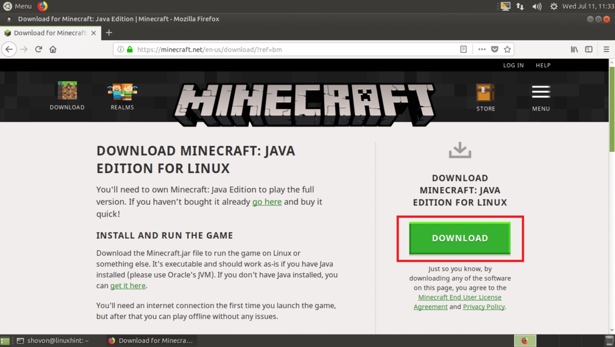Image resolution: width=615 pixels, height=347 pixels.
Task: Toggle reader view icon in address bar
Action: click(x=463, y=50)
